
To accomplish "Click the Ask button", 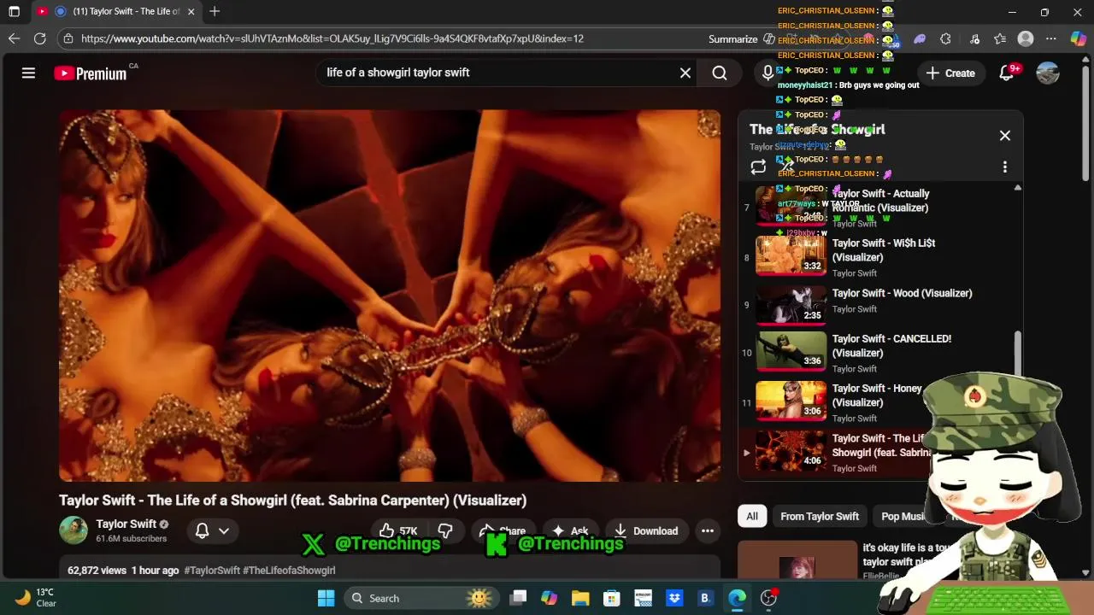I will pos(570,530).
